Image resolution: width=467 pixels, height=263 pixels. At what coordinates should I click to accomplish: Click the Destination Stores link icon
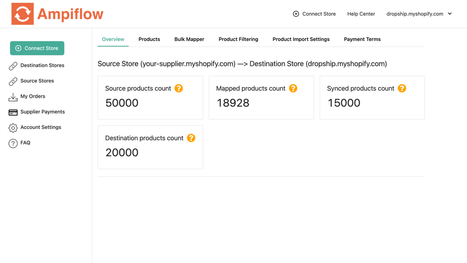(13, 66)
